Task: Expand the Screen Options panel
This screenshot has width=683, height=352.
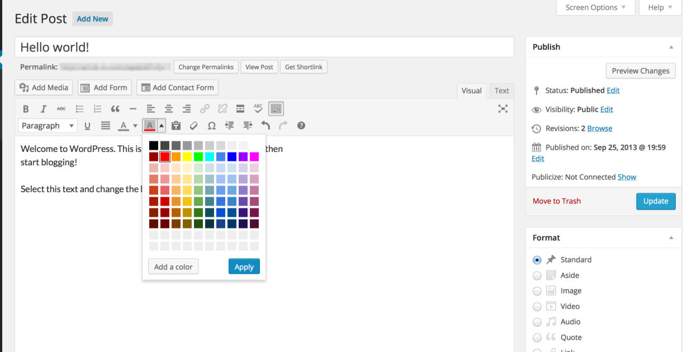Action: pyautogui.click(x=596, y=8)
